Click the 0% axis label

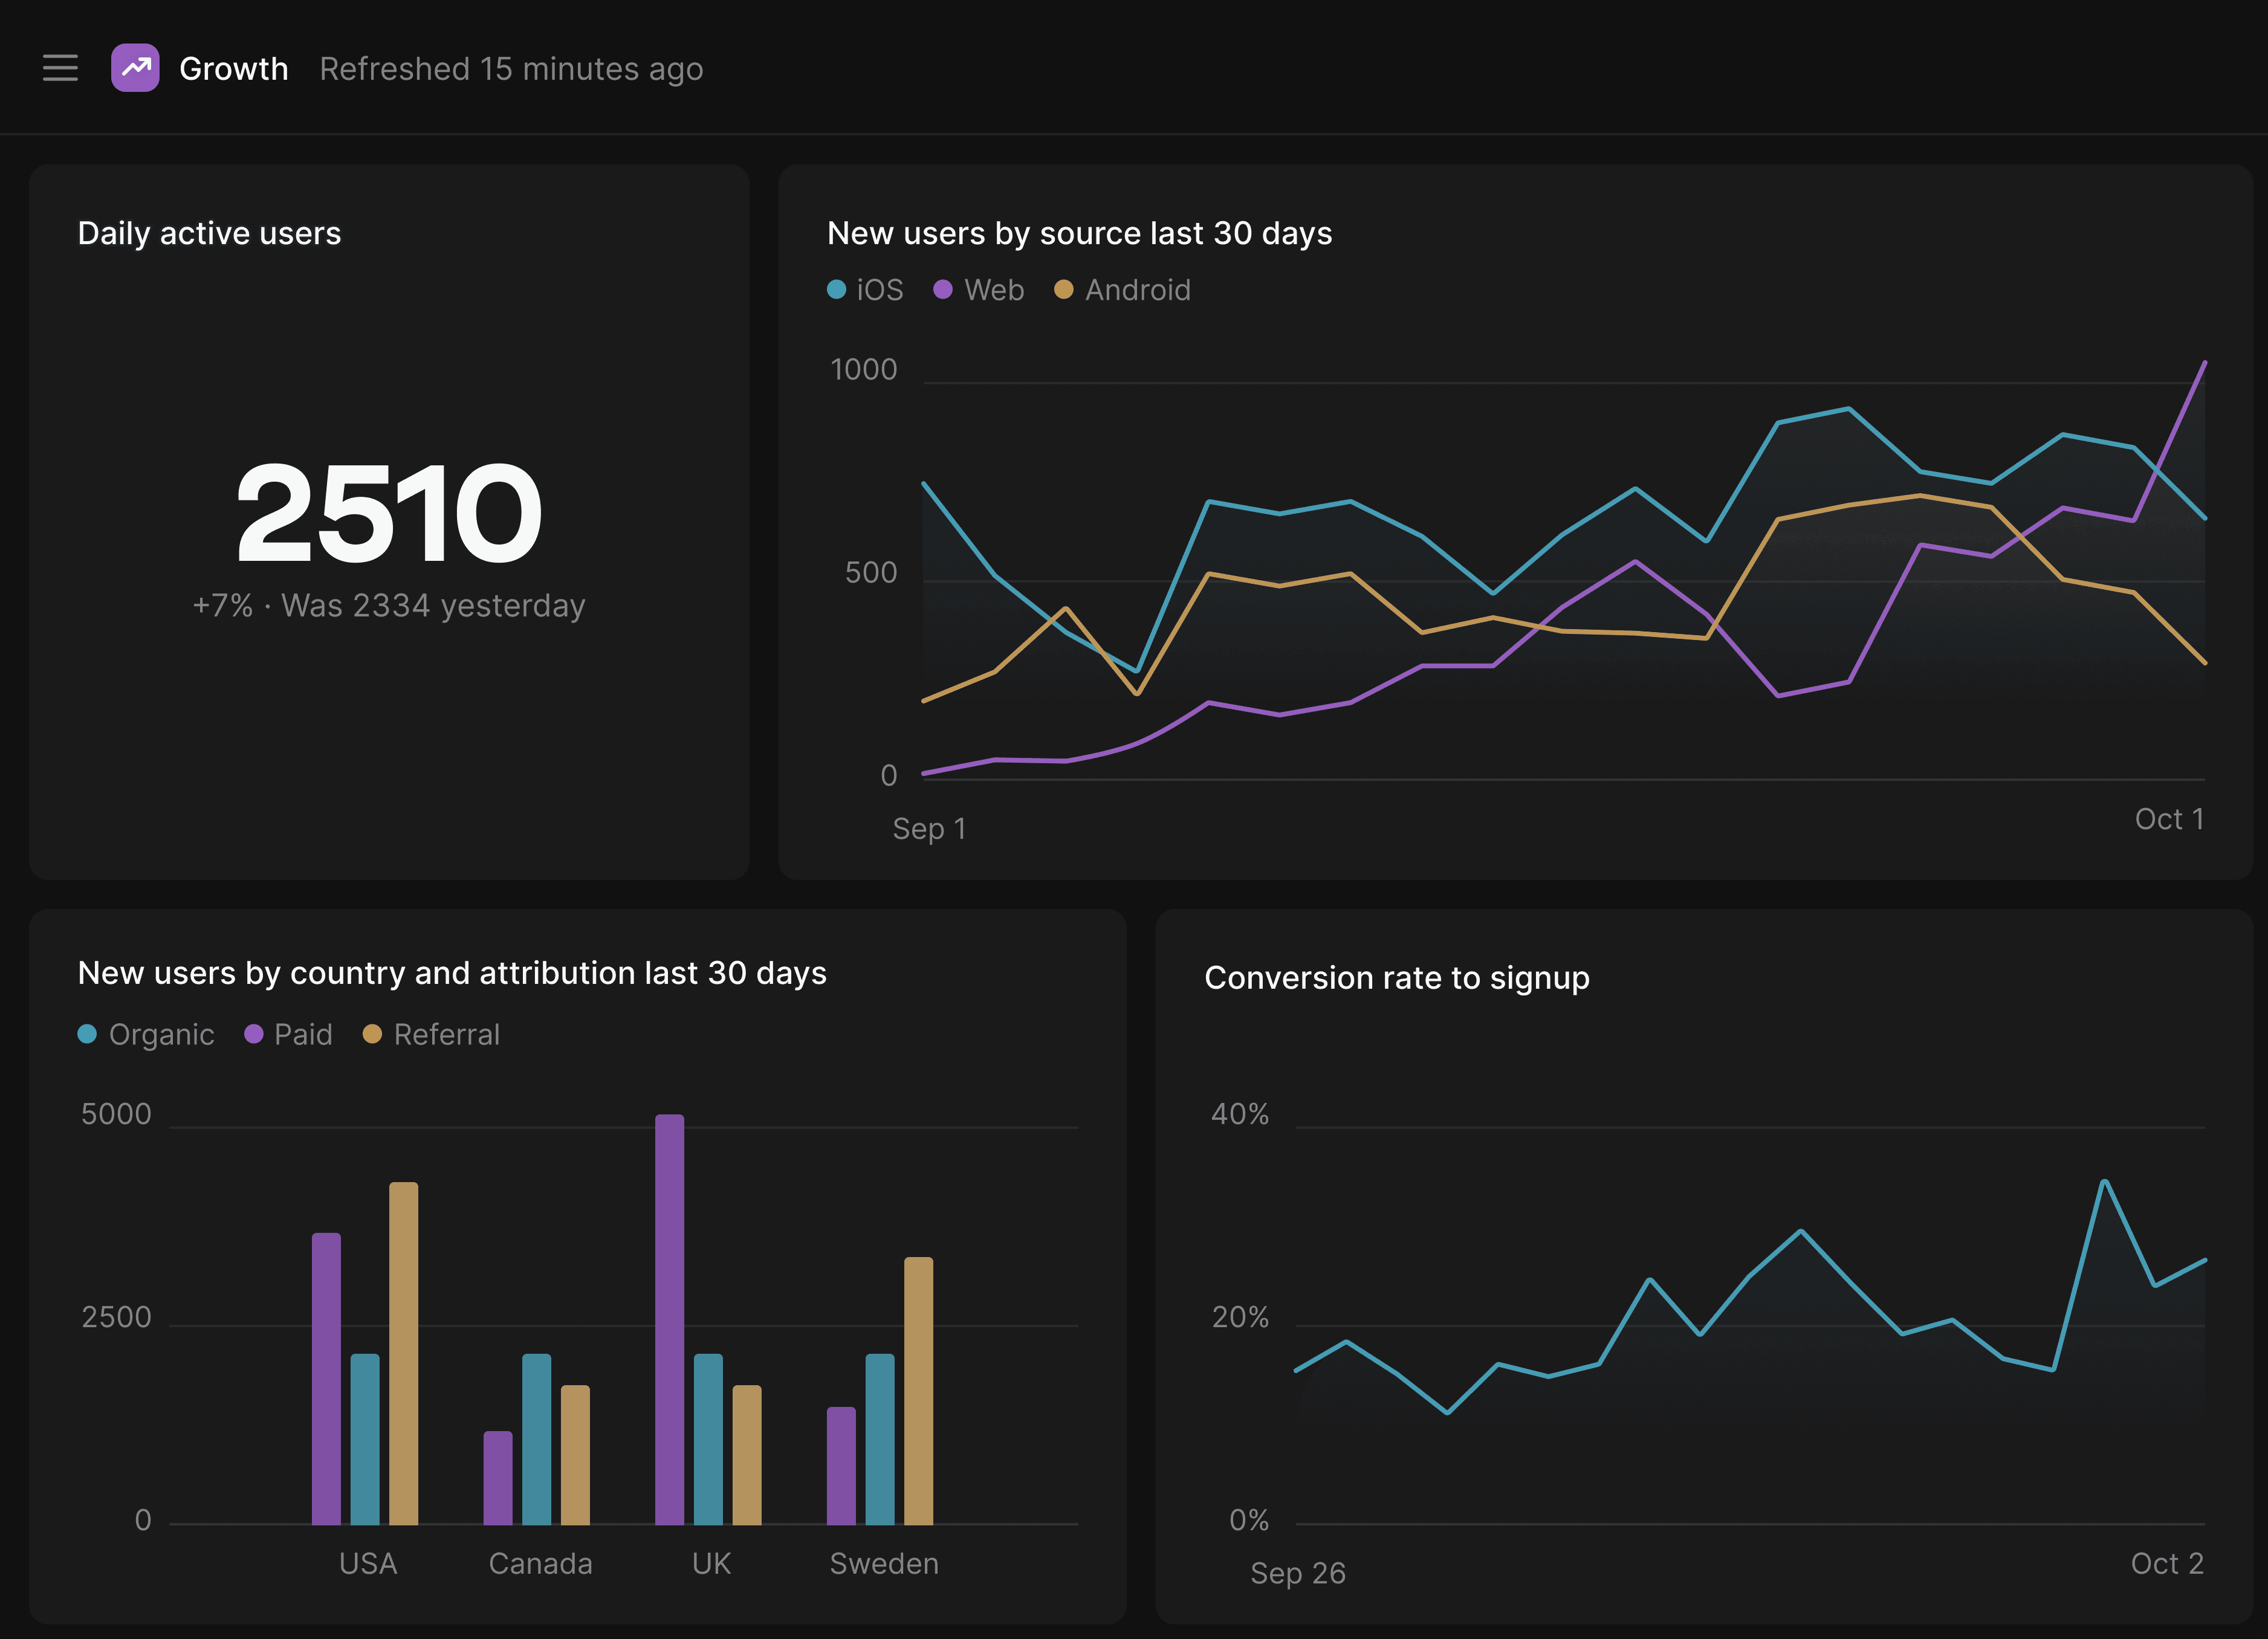[1249, 1520]
